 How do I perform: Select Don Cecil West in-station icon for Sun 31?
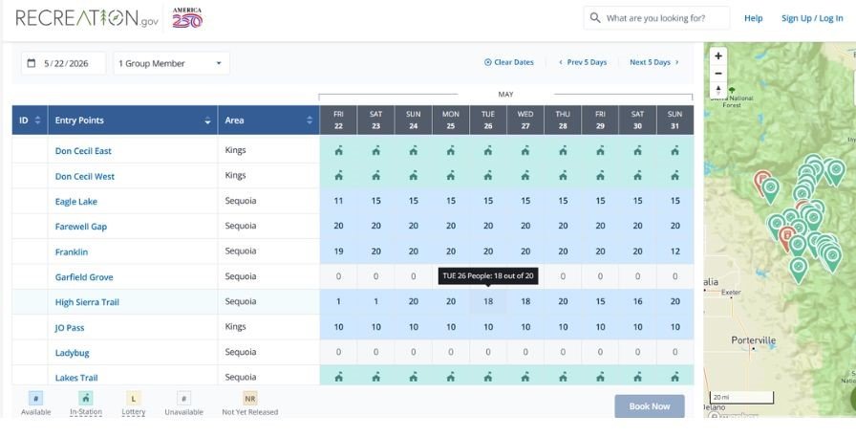674,176
